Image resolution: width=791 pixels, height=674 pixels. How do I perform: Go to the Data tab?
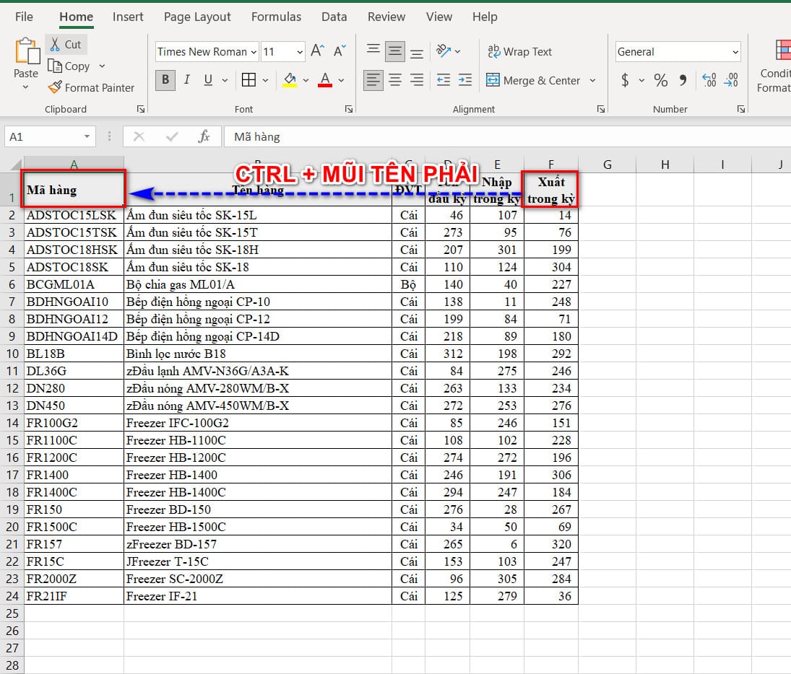coord(334,17)
